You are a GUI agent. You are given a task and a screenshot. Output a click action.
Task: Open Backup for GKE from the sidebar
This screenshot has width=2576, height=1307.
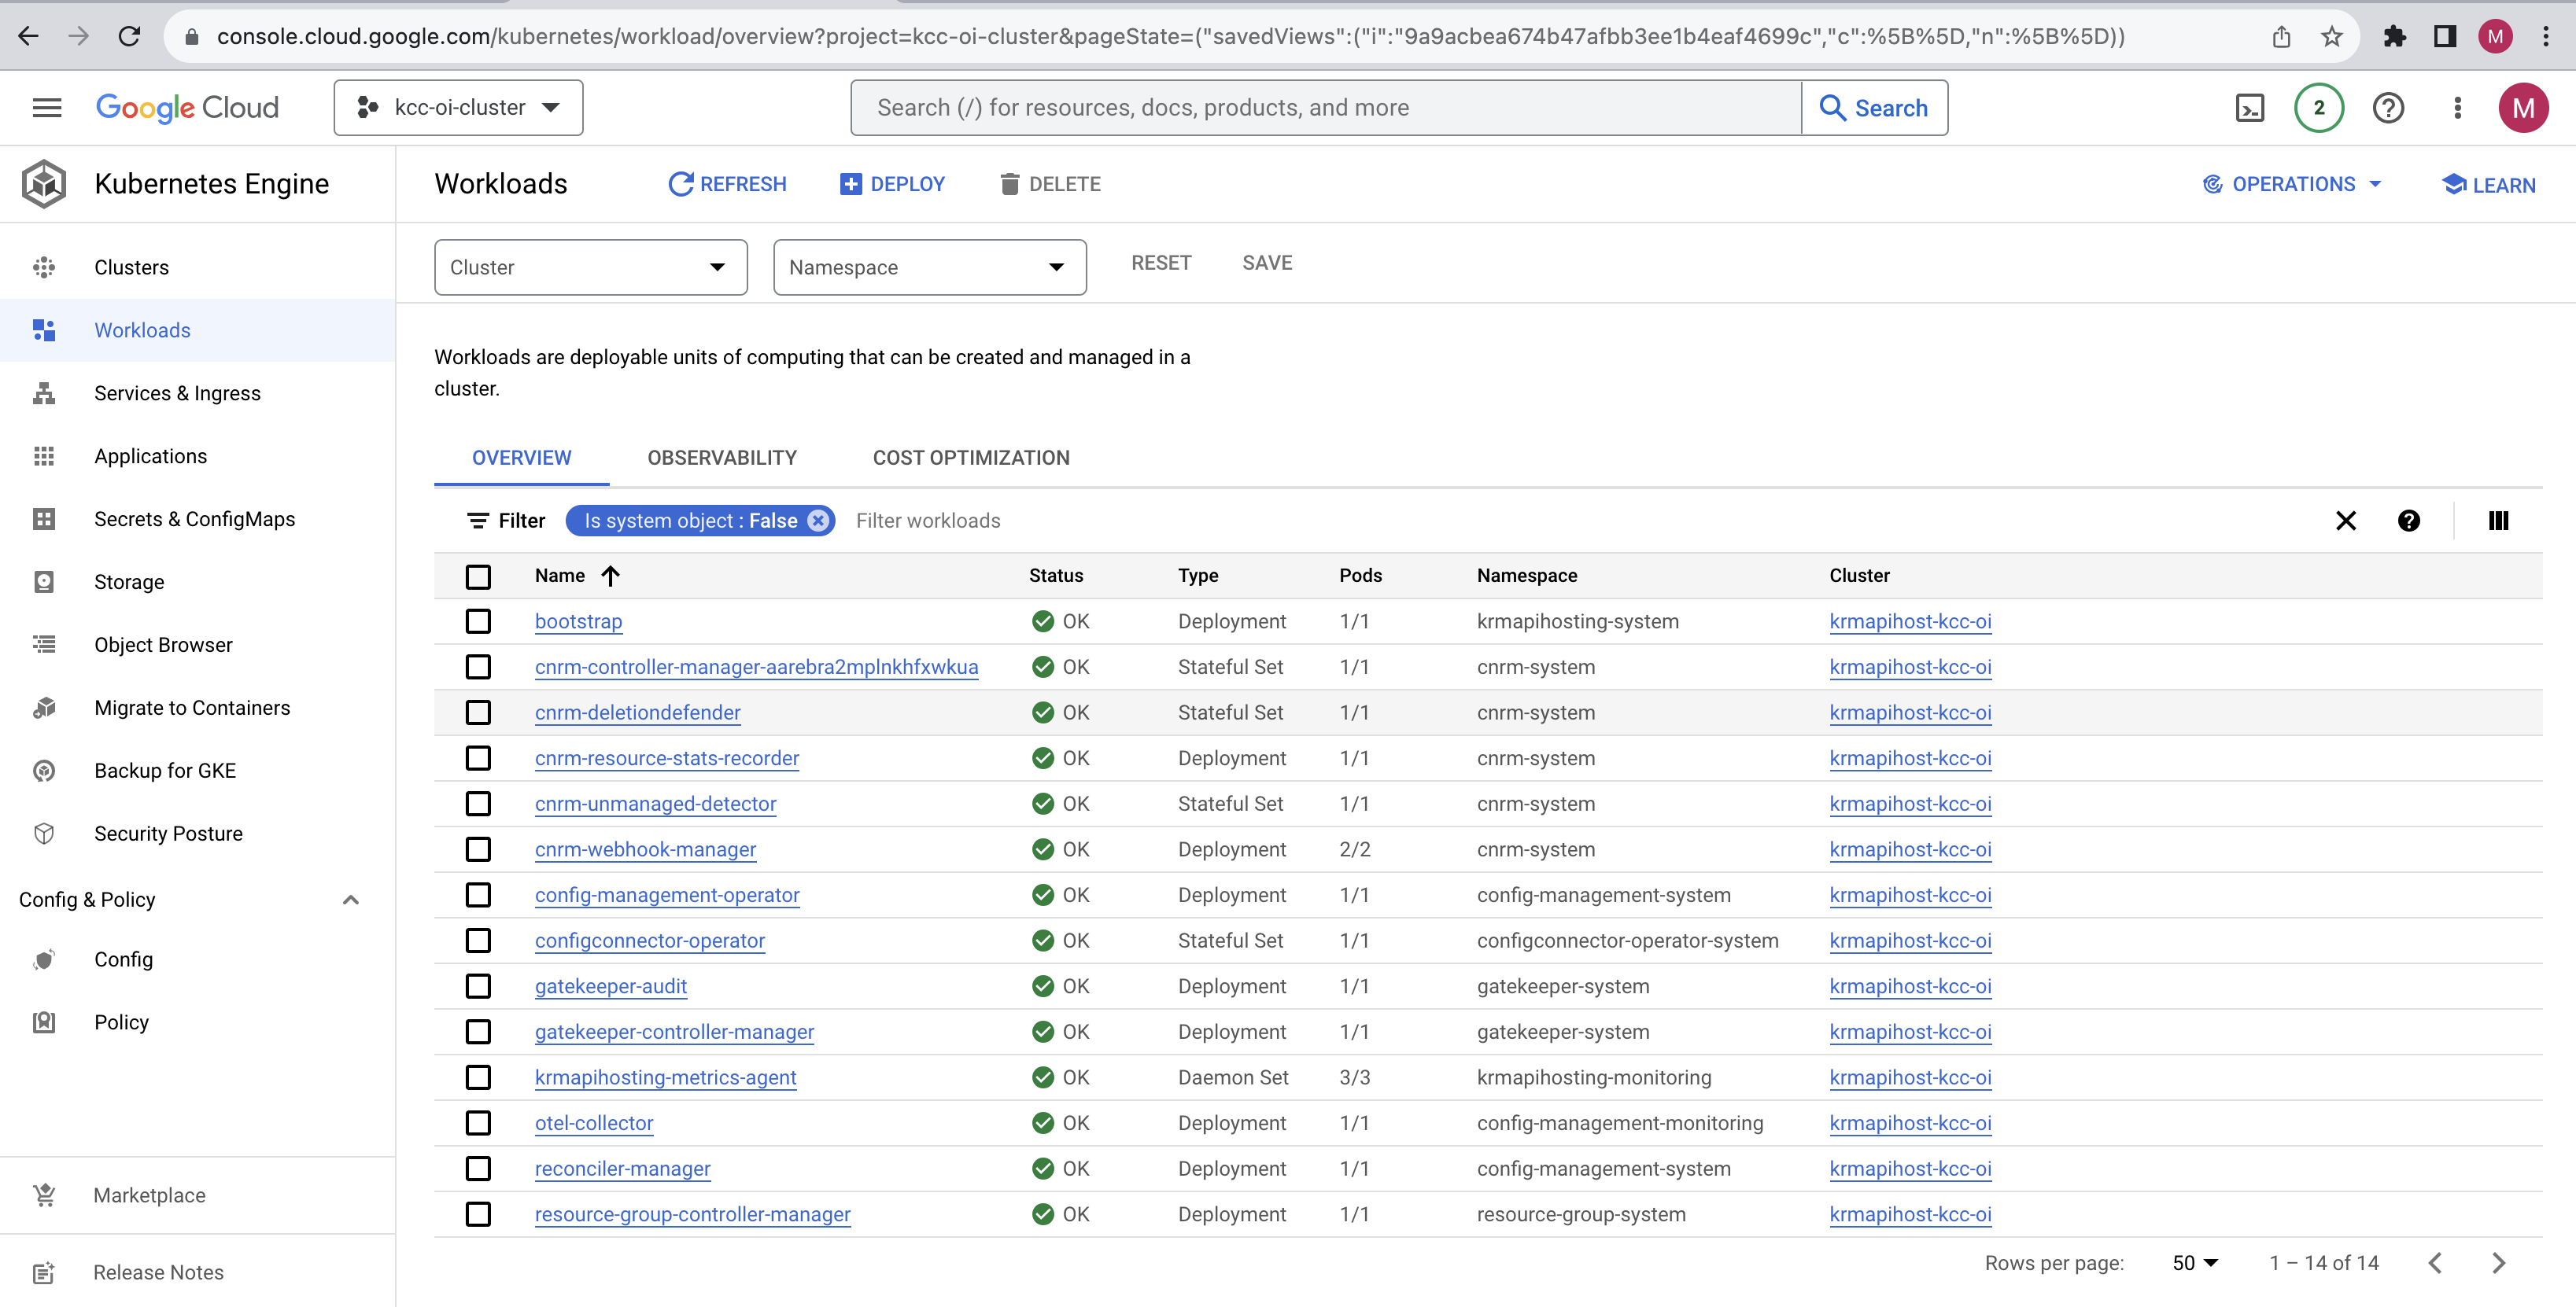coord(165,769)
